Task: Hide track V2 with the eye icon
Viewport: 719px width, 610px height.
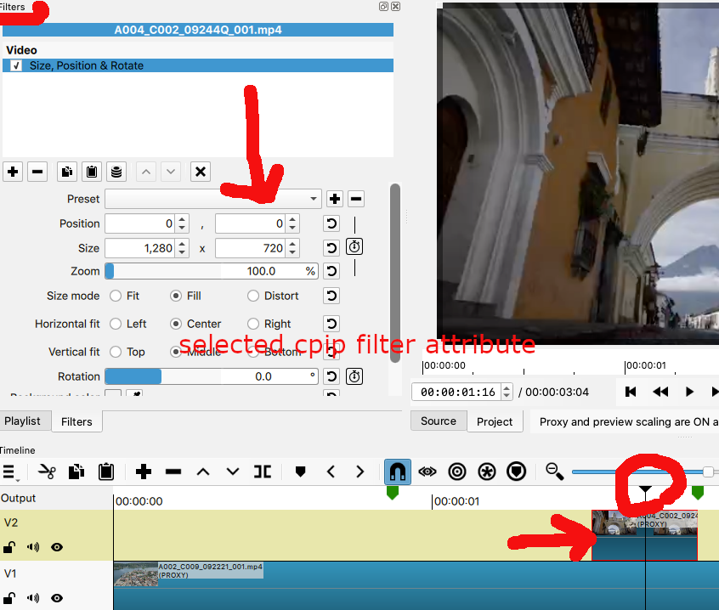Action: 57,547
